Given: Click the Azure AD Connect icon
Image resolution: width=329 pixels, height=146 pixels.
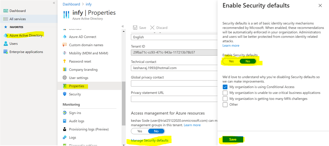Looking at the screenshot, I should pyautogui.click(x=65, y=37).
